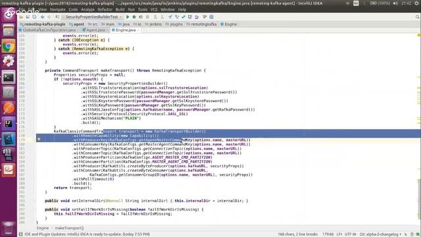421x237 pixels.
Task: Switch to Agent.java editor tab
Action: pyautogui.click(x=95, y=30)
